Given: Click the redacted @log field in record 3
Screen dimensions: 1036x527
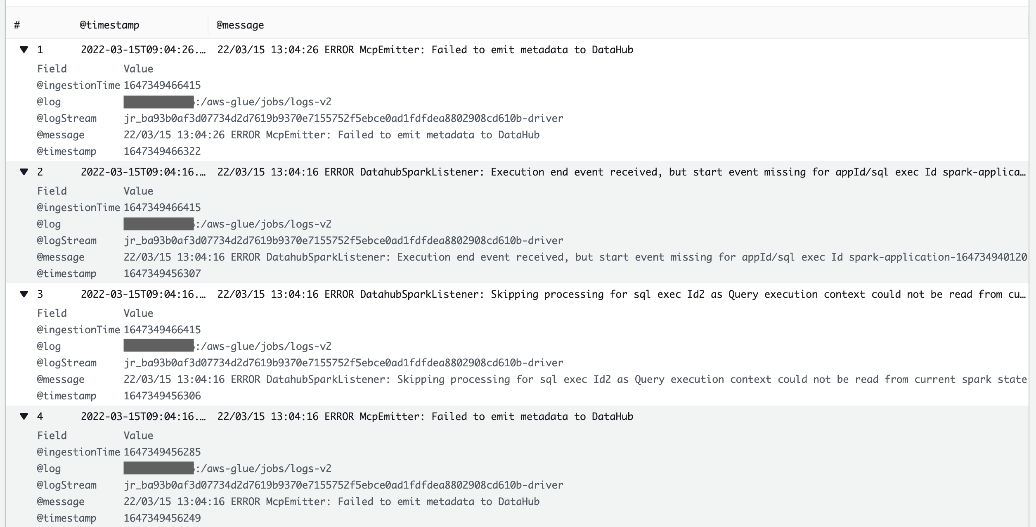Looking at the screenshot, I should click(x=158, y=346).
